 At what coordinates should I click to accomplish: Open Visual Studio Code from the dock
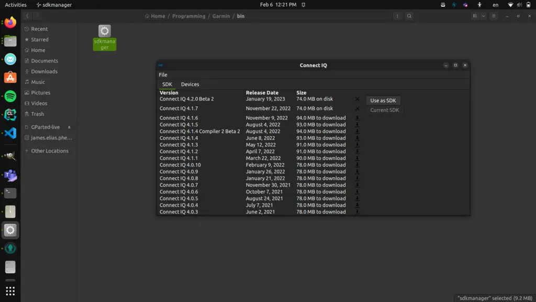10,133
